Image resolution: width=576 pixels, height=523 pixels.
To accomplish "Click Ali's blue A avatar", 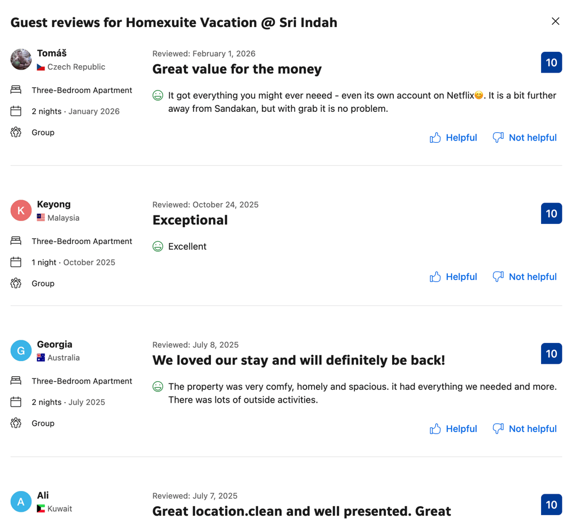I will (21, 502).
